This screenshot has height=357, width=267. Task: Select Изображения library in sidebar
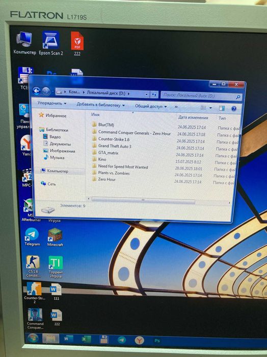coord(59,151)
